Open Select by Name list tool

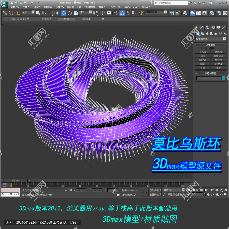[x=44, y=13]
